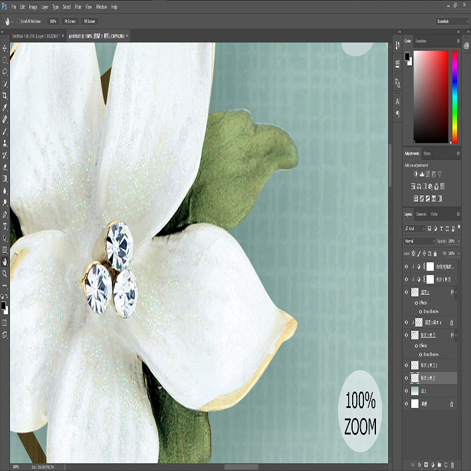Select the Zoom magnifier tool
471x471 pixels.
(x=5, y=273)
